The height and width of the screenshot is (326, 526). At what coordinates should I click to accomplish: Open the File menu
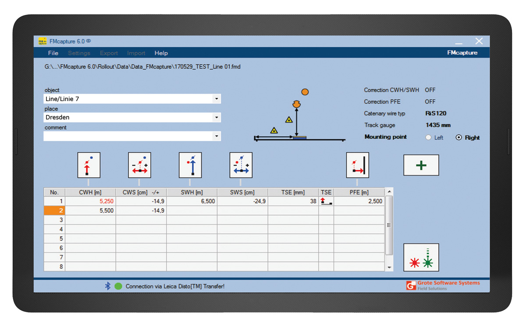pyautogui.click(x=53, y=53)
